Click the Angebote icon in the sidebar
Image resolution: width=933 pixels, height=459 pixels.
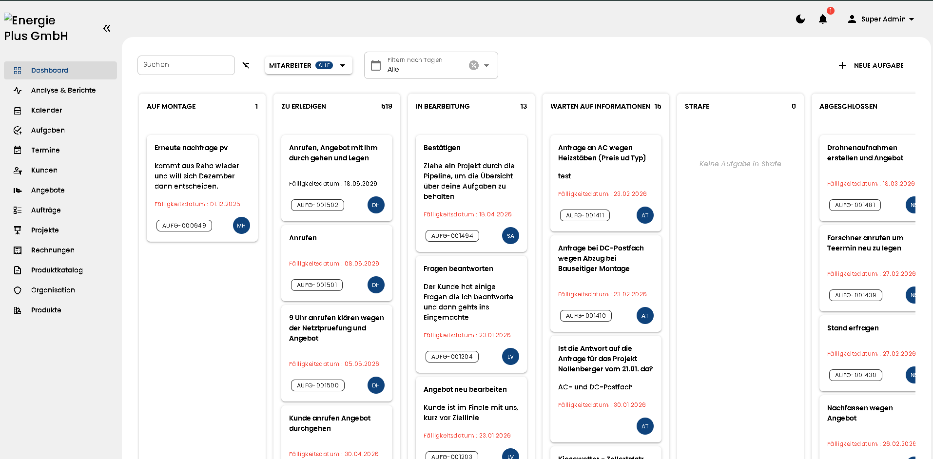coord(18,191)
